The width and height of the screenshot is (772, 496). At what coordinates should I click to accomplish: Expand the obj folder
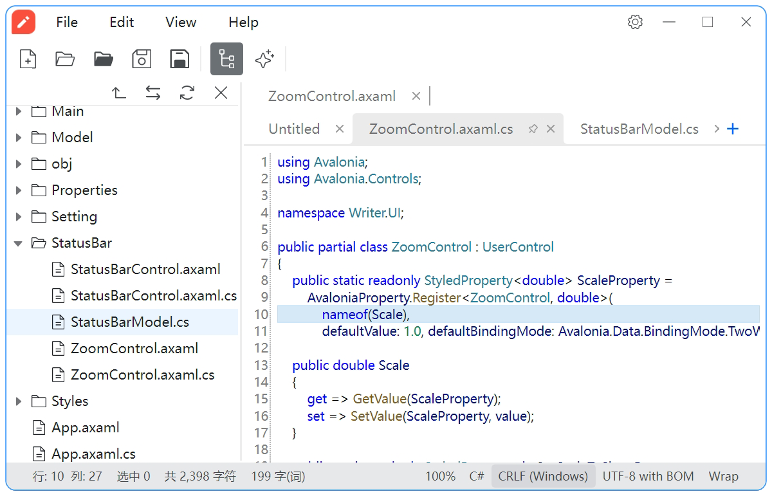click(19, 164)
